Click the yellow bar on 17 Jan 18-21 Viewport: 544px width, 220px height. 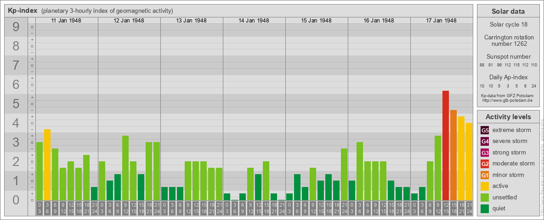[x=461, y=158]
